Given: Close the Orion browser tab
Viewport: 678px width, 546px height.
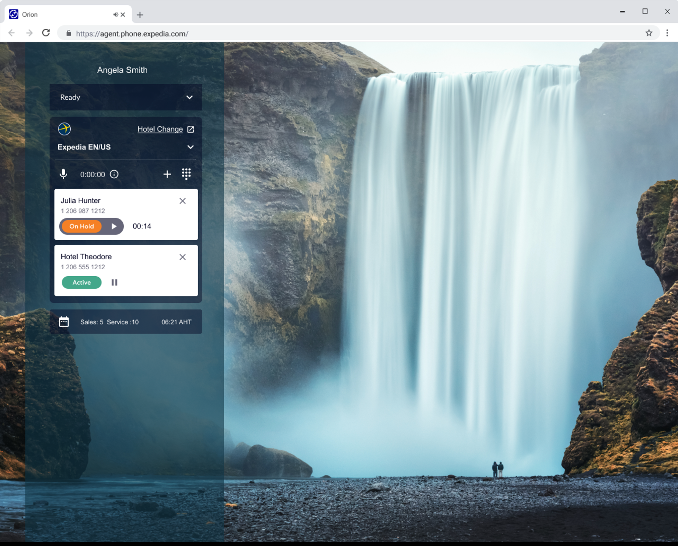Looking at the screenshot, I should pos(123,14).
